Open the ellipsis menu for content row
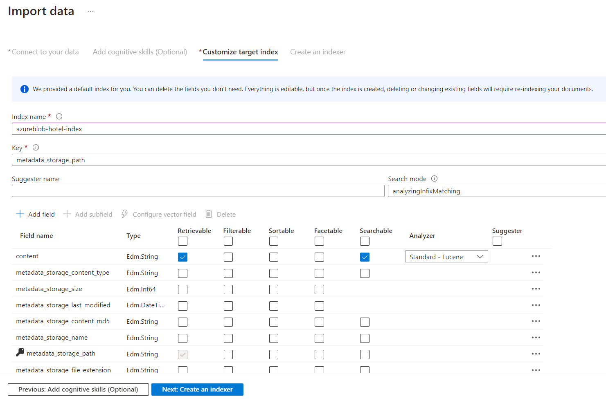 coord(536,256)
